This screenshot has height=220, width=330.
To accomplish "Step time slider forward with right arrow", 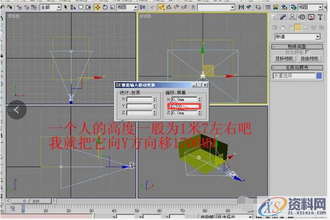I will [x=54, y=200].
